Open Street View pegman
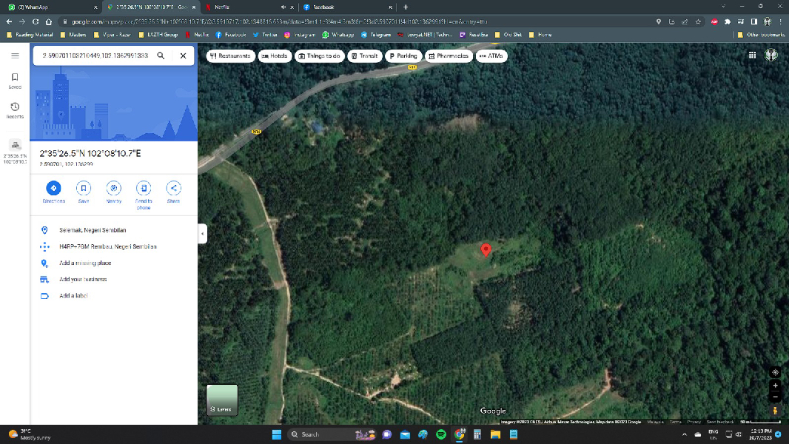789x444 pixels. pyautogui.click(x=775, y=411)
